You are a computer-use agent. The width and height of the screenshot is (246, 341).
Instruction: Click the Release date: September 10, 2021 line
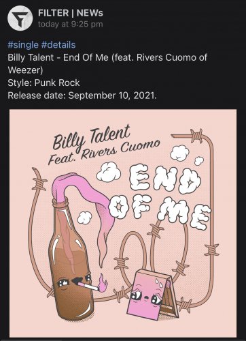pyautogui.click(x=82, y=95)
